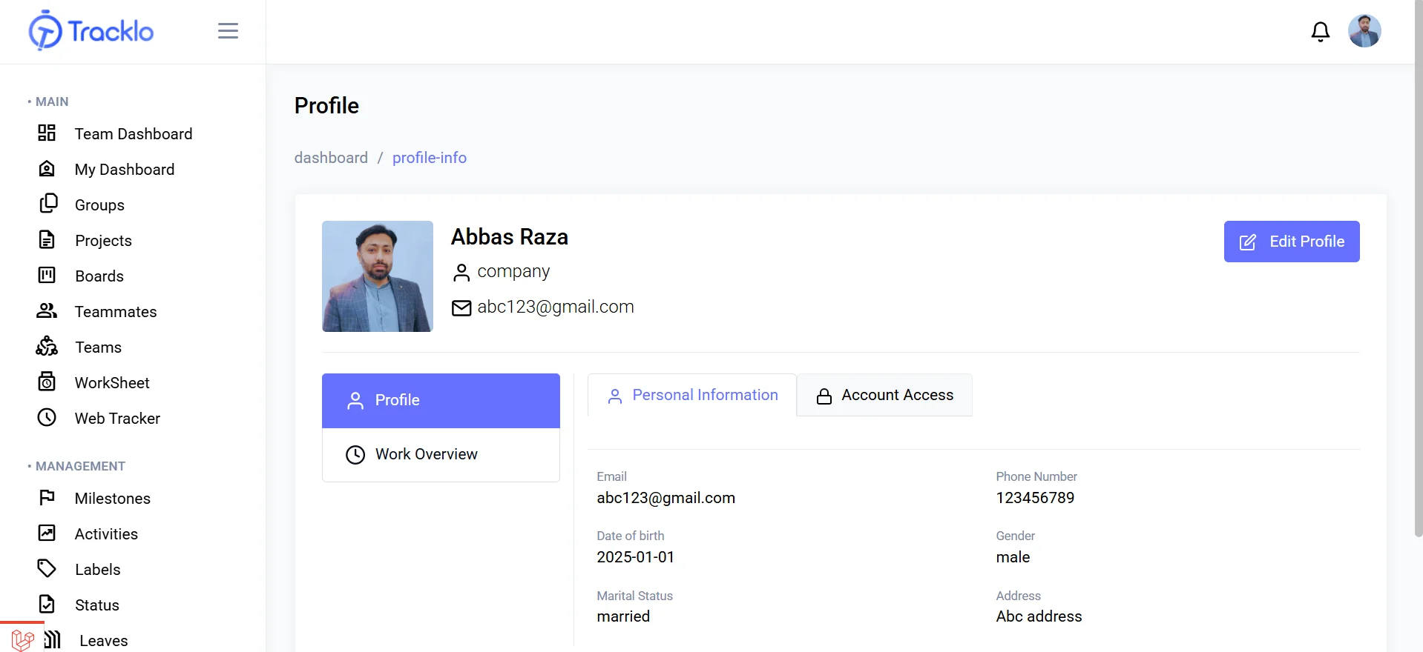
Task: Click the Tracklo logo
Action: [x=91, y=31]
